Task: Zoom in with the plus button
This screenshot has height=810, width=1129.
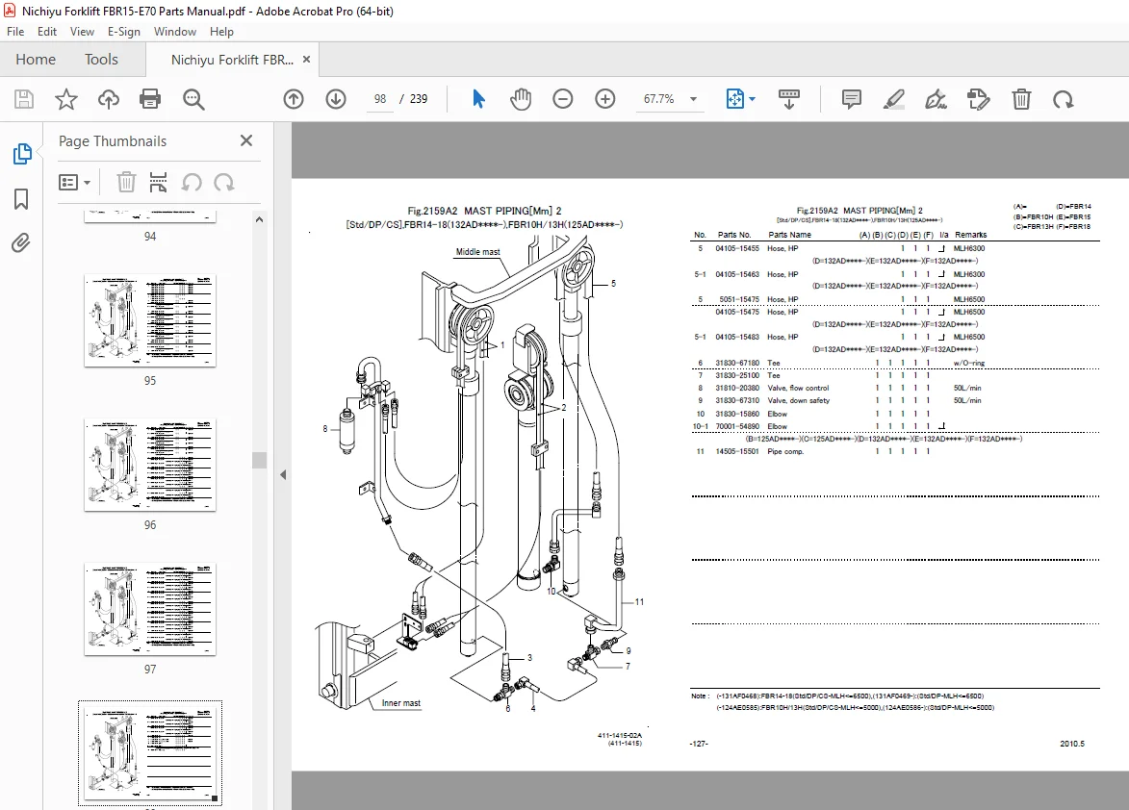Action: click(605, 99)
